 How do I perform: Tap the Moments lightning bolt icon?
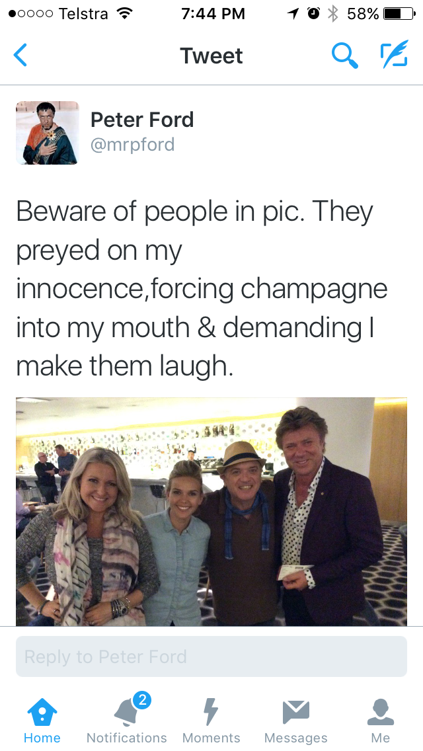pyautogui.click(x=211, y=712)
